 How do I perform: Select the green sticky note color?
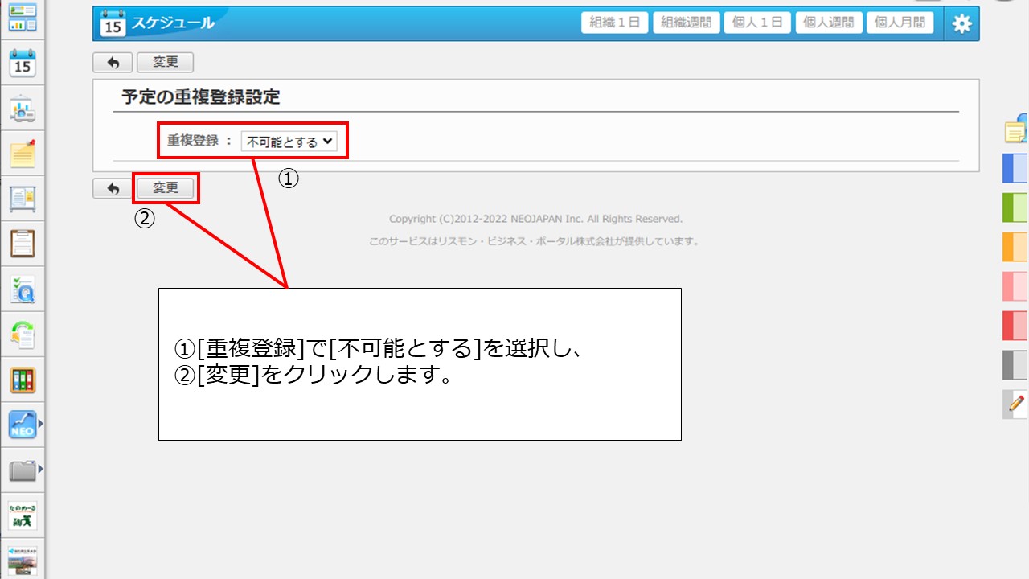click(x=1015, y=207)
